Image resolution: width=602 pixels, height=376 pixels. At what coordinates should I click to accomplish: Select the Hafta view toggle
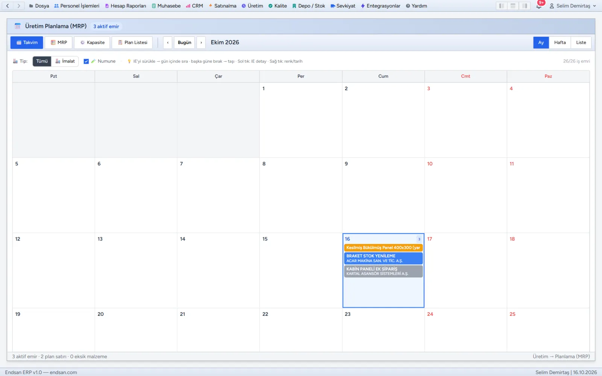pos(560,42)
